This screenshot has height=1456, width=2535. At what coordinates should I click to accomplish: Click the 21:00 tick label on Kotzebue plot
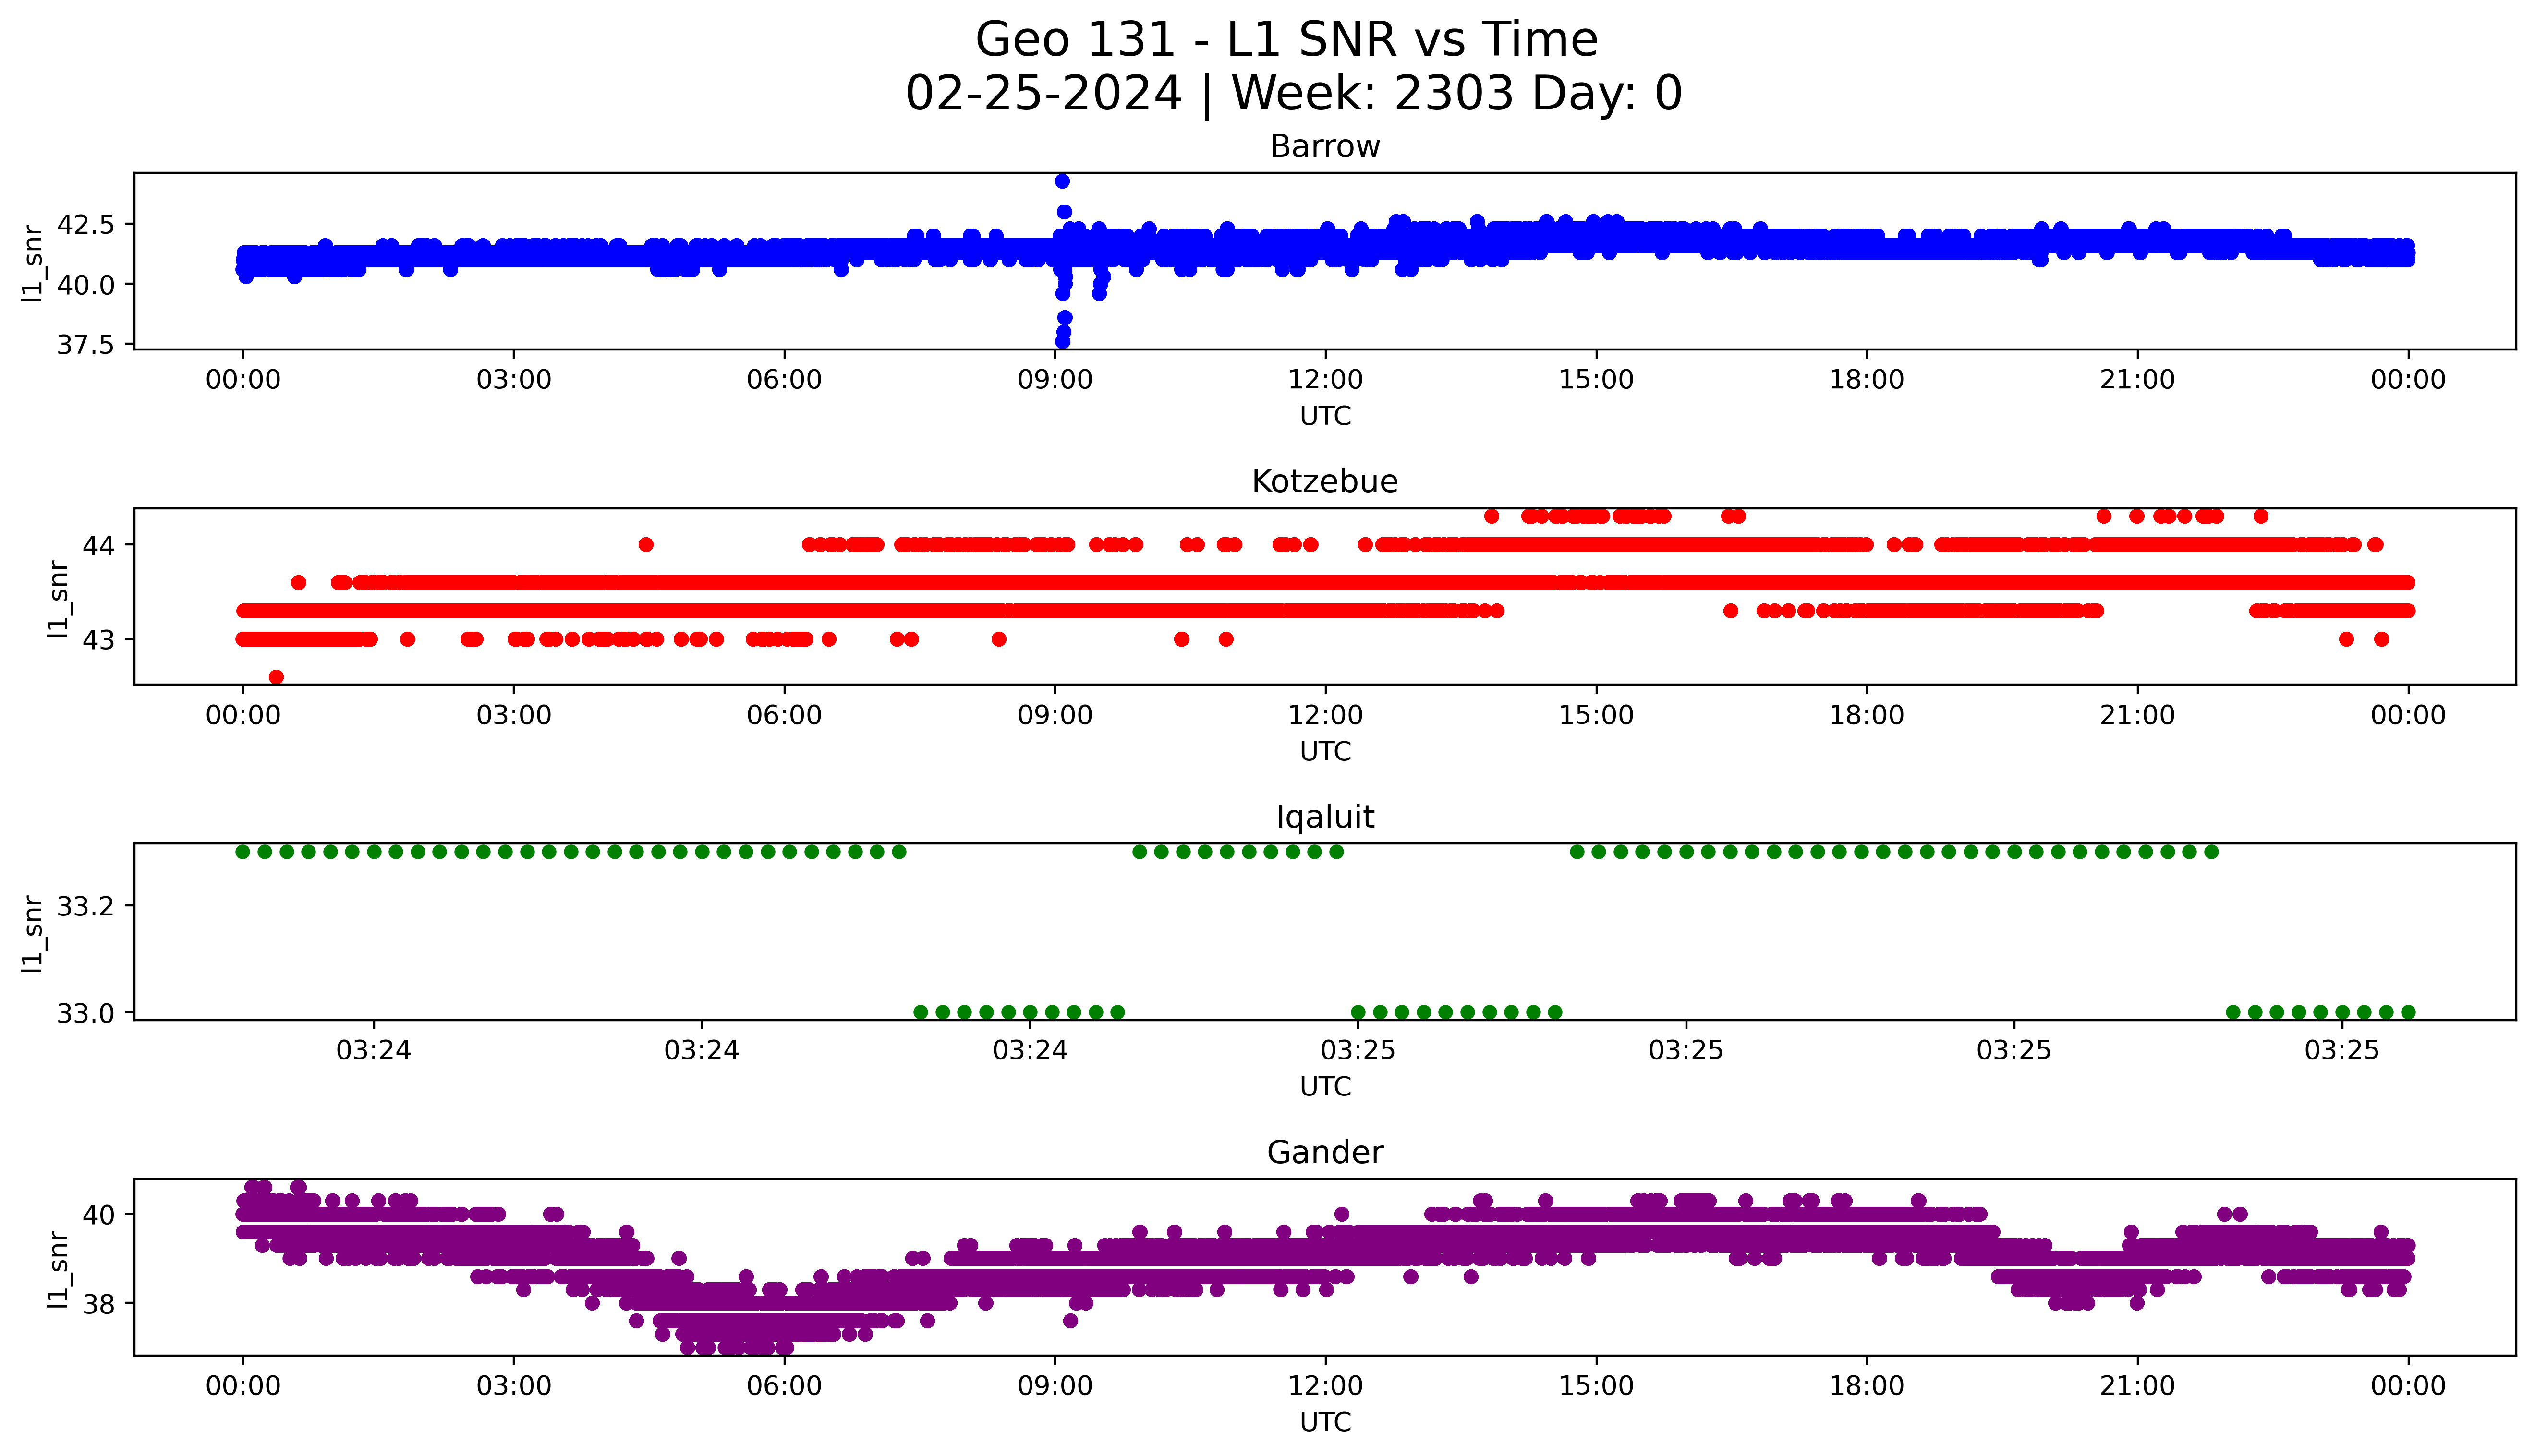[2138, 715]
